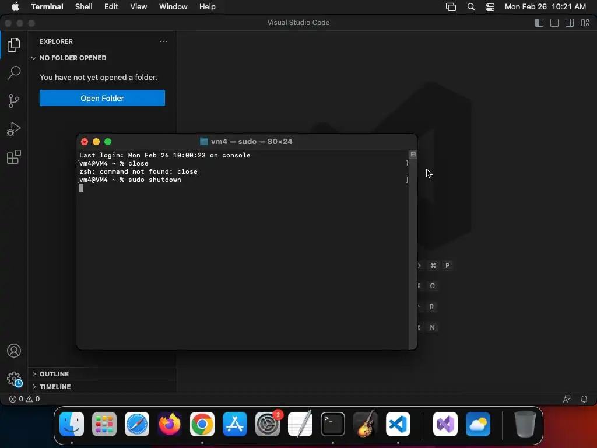Viewport: 597px width, 448px height.
Task: Zoom the terminal window with green button
Action: click(108, 142)
